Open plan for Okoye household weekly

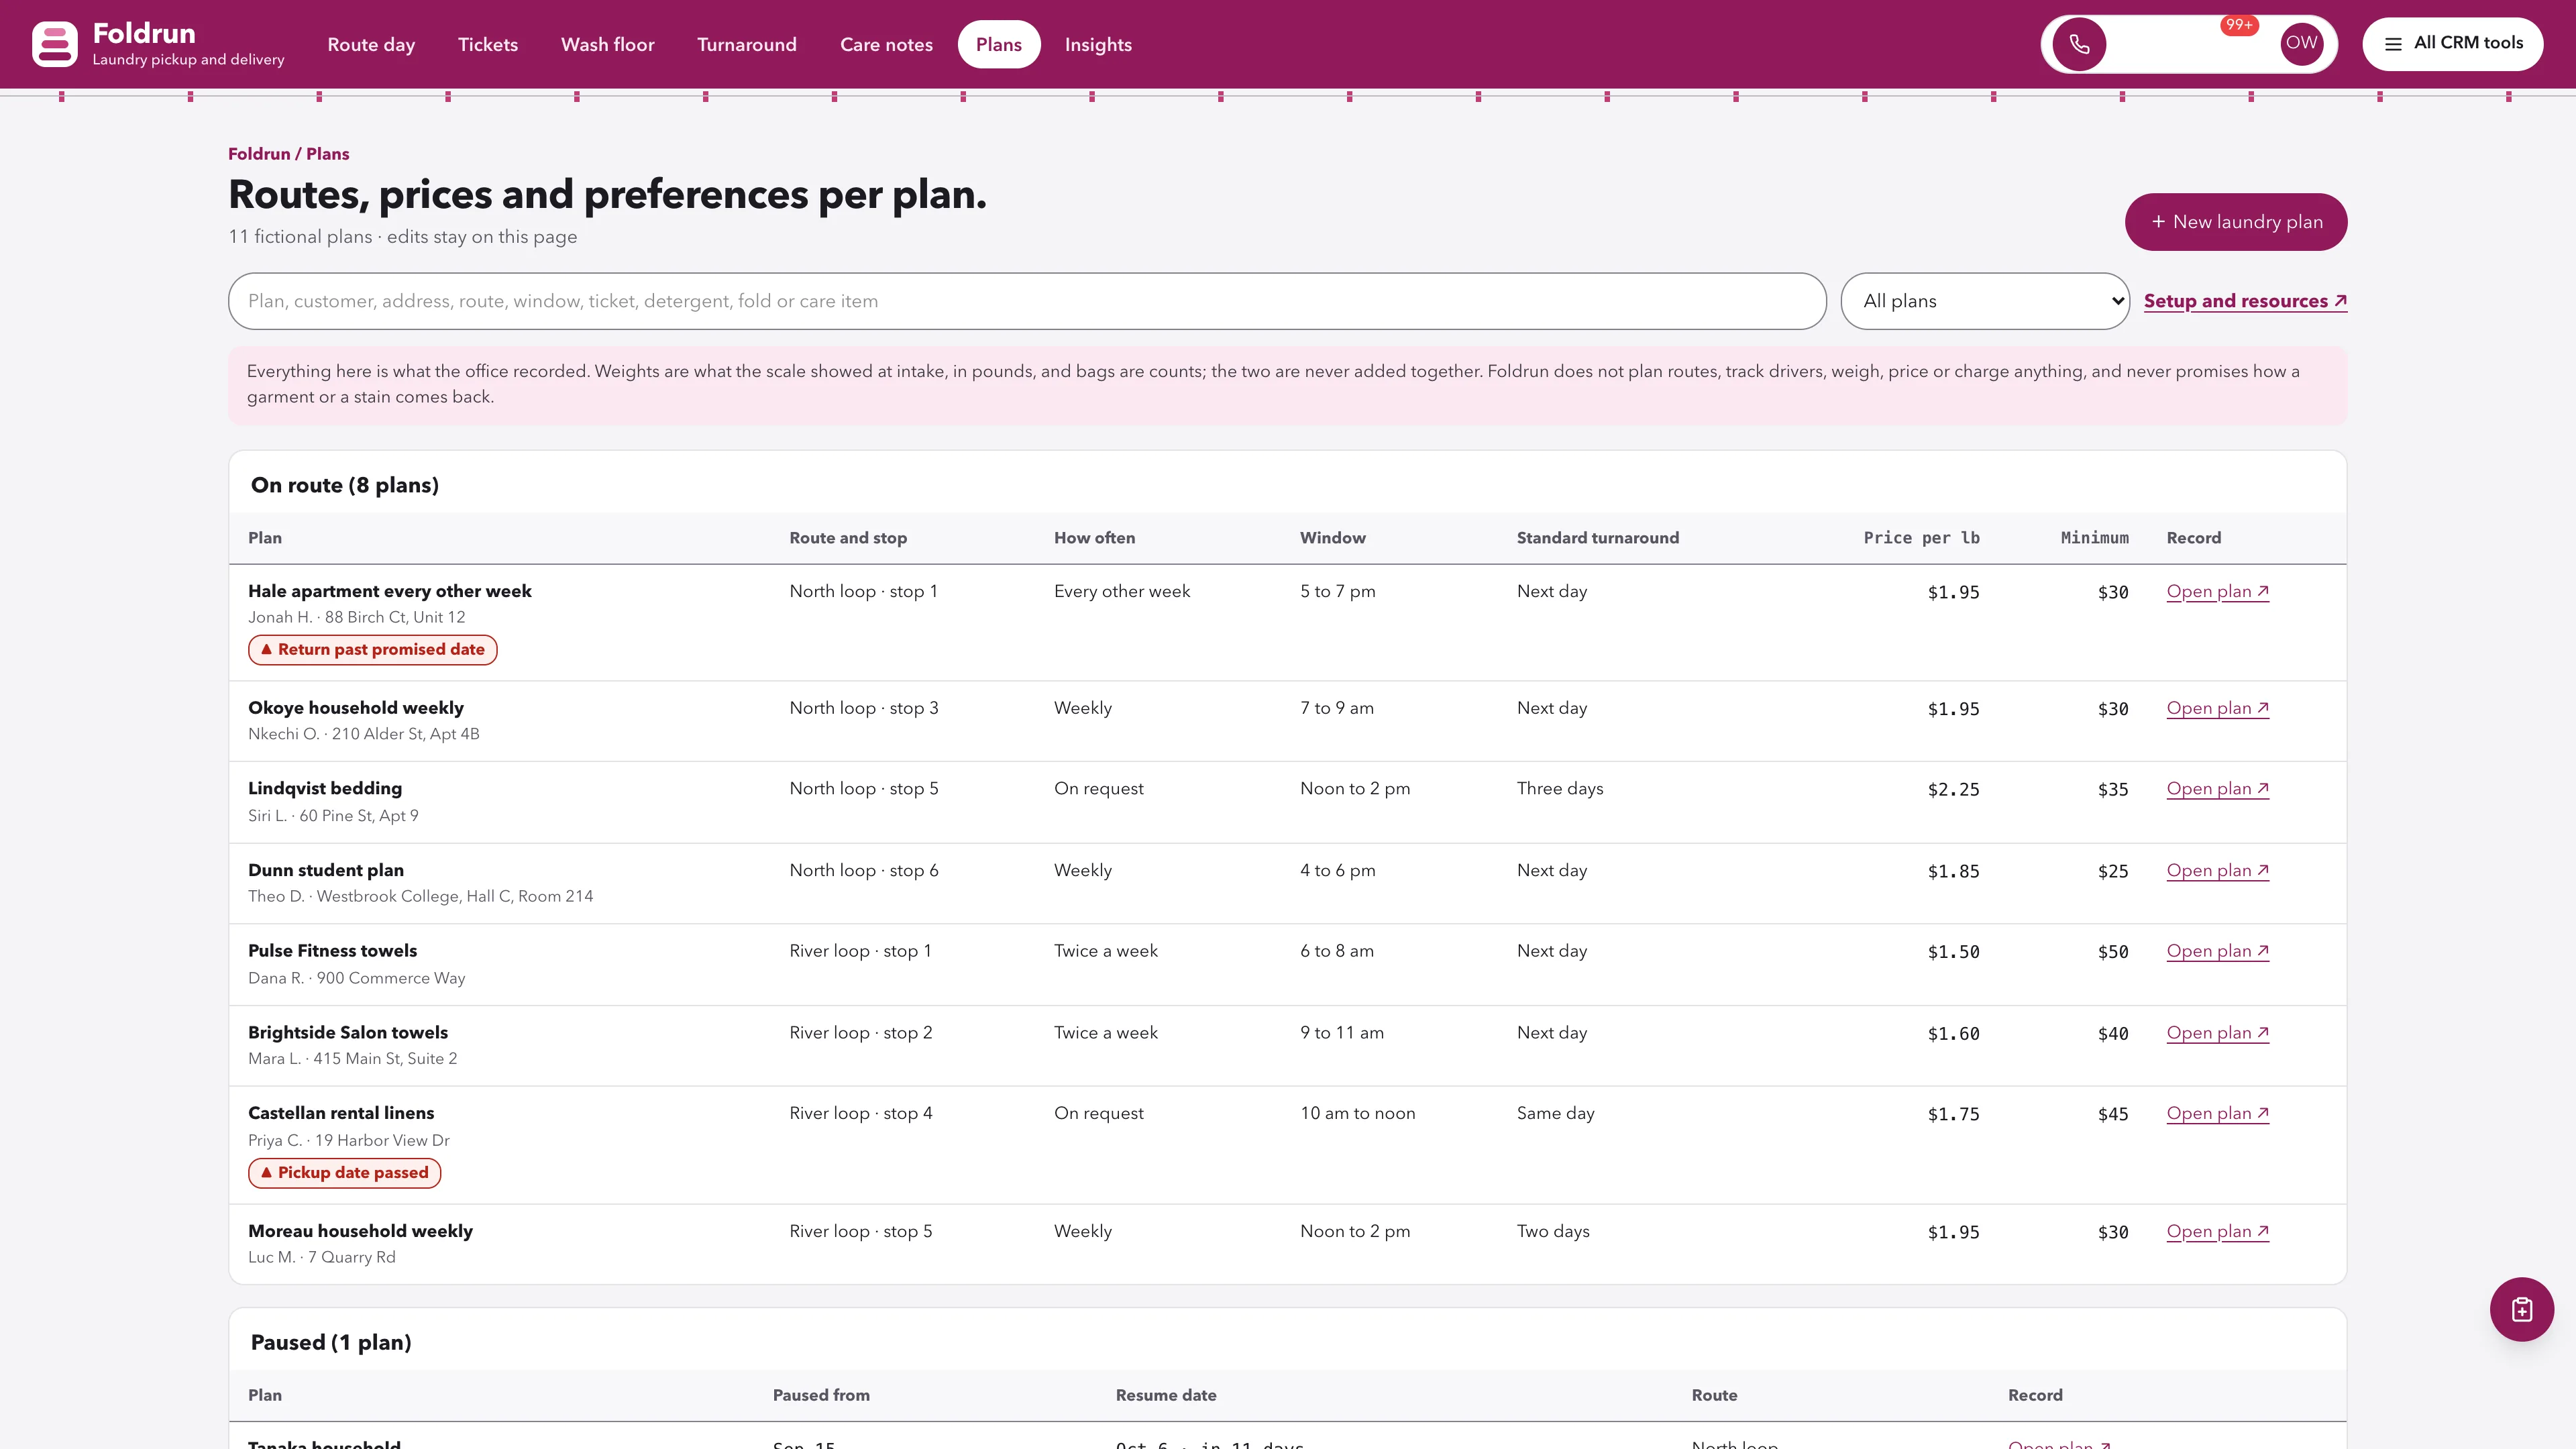(2217, 708)
